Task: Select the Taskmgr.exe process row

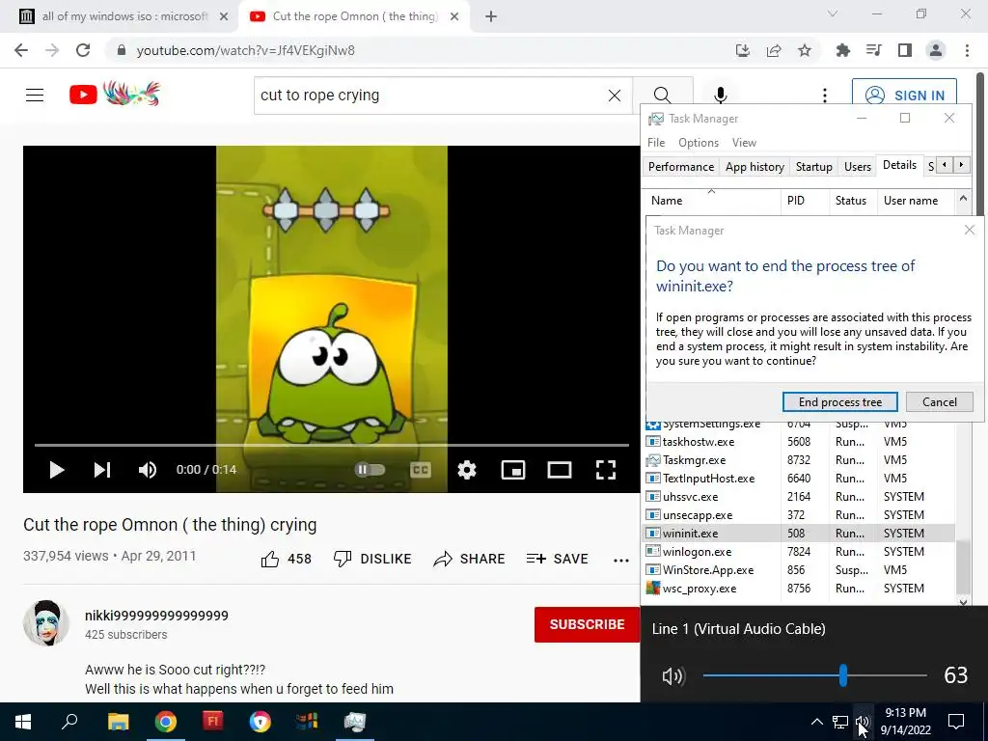Action: (x=799, y=460)
